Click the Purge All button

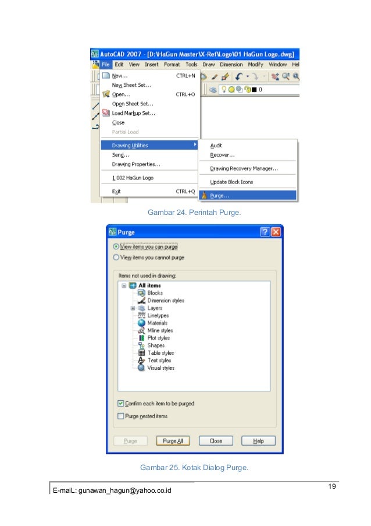(x=173, y=441)
